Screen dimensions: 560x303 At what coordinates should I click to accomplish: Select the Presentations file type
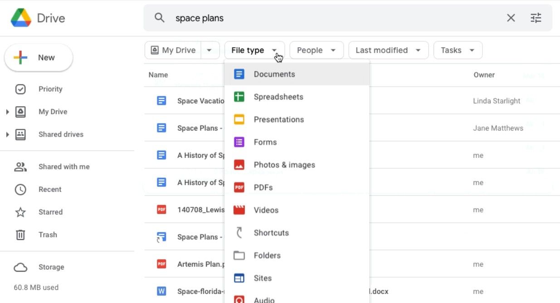point(278,119)
